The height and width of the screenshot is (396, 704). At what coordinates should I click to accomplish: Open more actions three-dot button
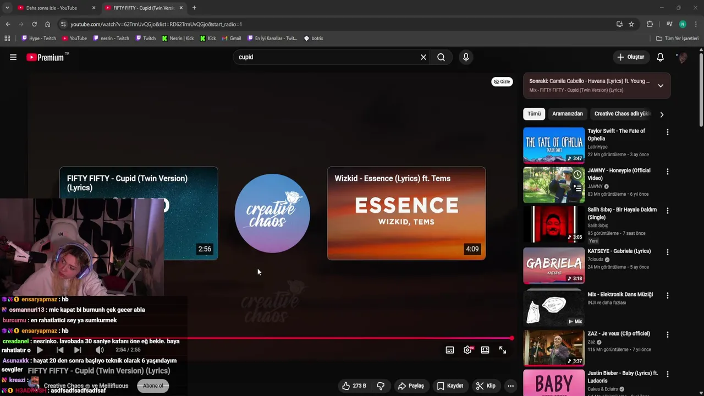pos(510,386)
